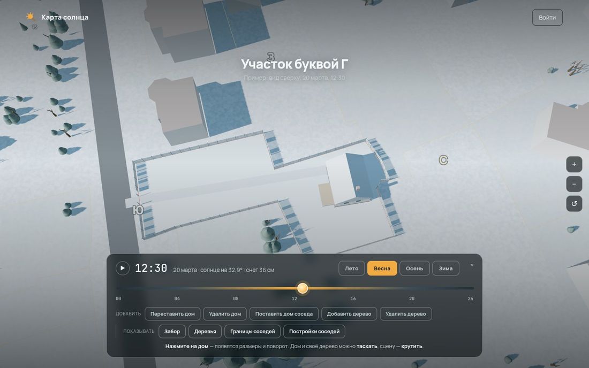Select the Лето season
The image size is (589, 368).
[x=352, y=268]
